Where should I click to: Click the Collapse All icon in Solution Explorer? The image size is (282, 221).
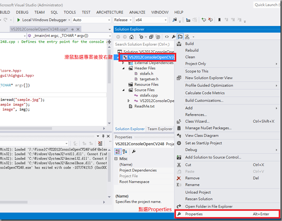pyautogui.click(x=151, y=37)
